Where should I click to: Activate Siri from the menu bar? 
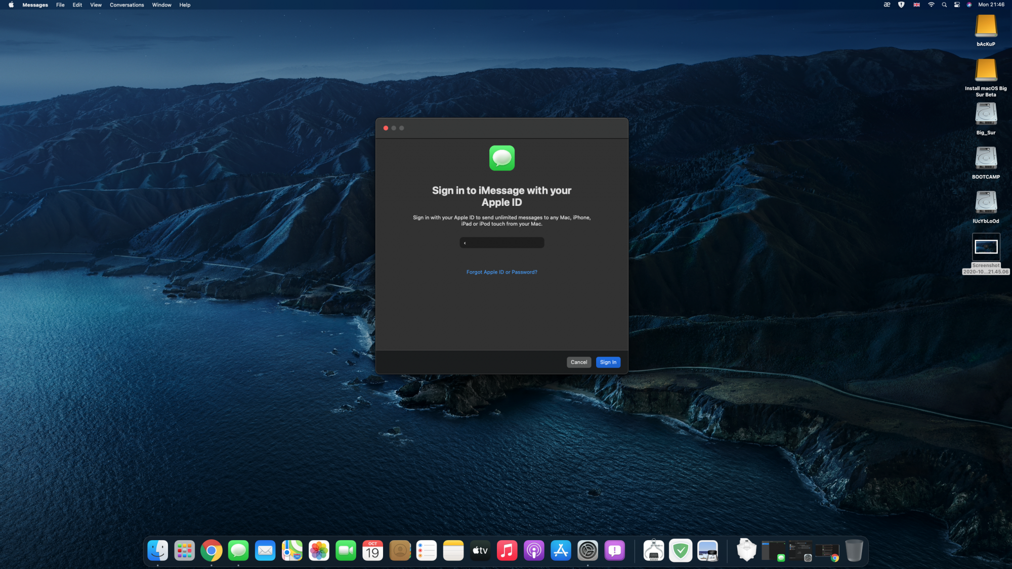[x=969, y=5]
